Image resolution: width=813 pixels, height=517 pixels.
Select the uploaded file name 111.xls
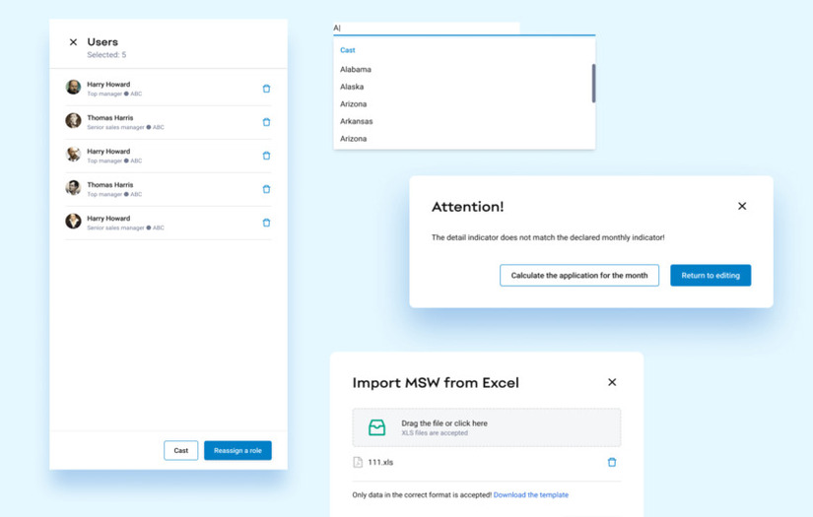[380, 462]
